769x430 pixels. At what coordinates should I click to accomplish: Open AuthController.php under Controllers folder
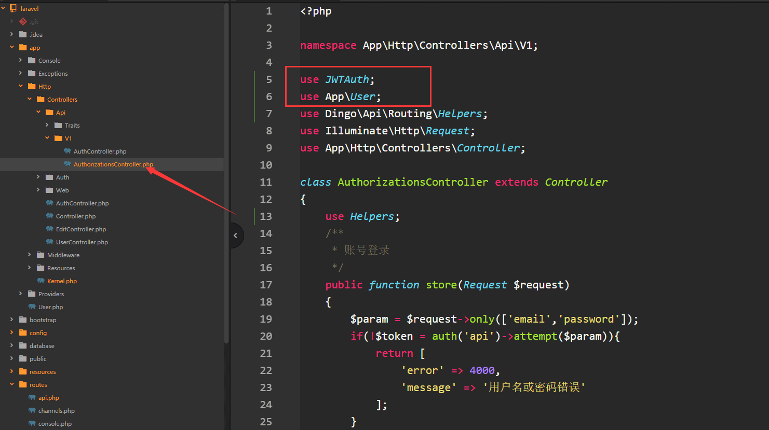(x=82, y=203)
